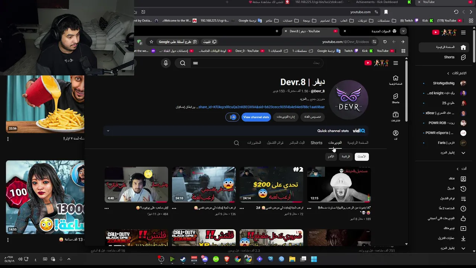Switch to the المنشورات channel tab
The image size is (476, 268).
coord(254,143)
